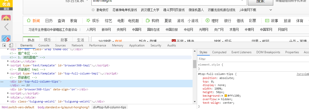This screenshot has height=109, width=309.
Task: Click the 搜索 search button
Action: (260, 2)
